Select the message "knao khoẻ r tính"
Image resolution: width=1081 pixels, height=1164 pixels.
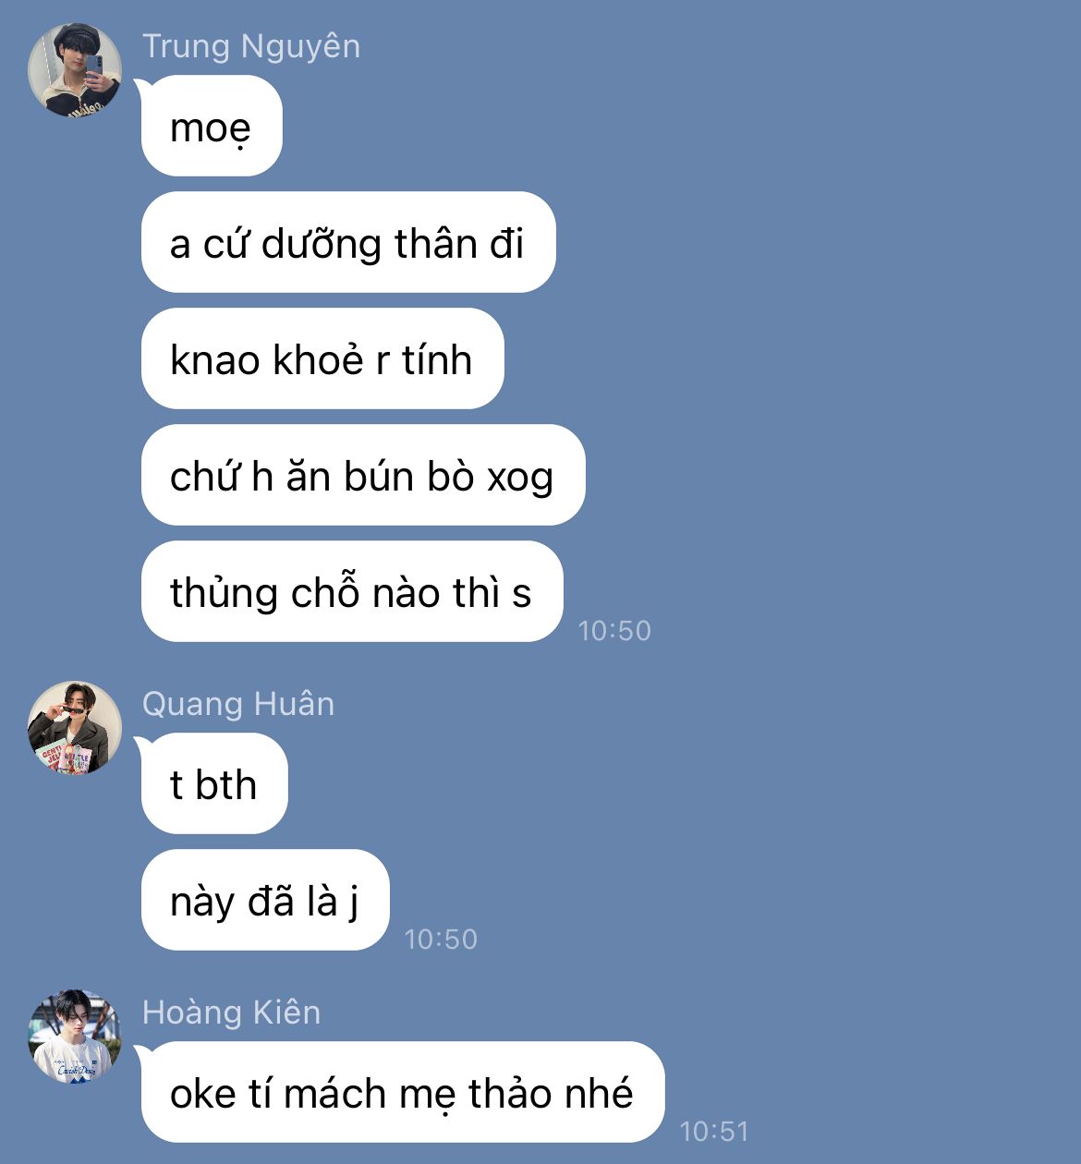(322, 359)
